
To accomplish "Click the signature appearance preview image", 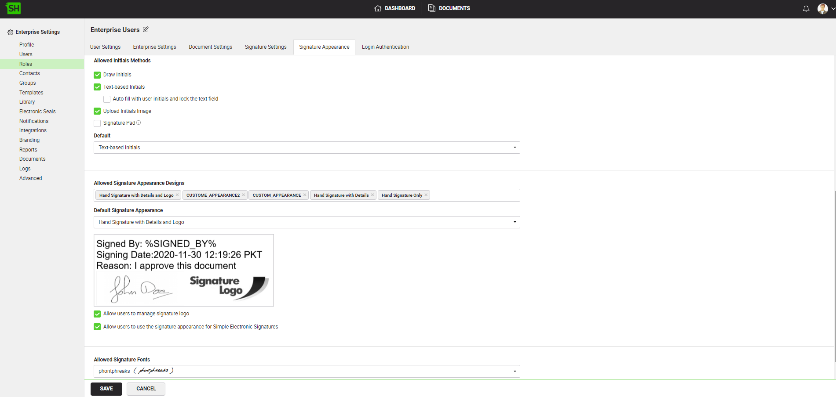I will pyautogui.click(x=183, y=270).
